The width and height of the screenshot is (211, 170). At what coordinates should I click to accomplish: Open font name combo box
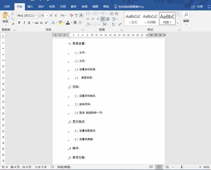27,15
